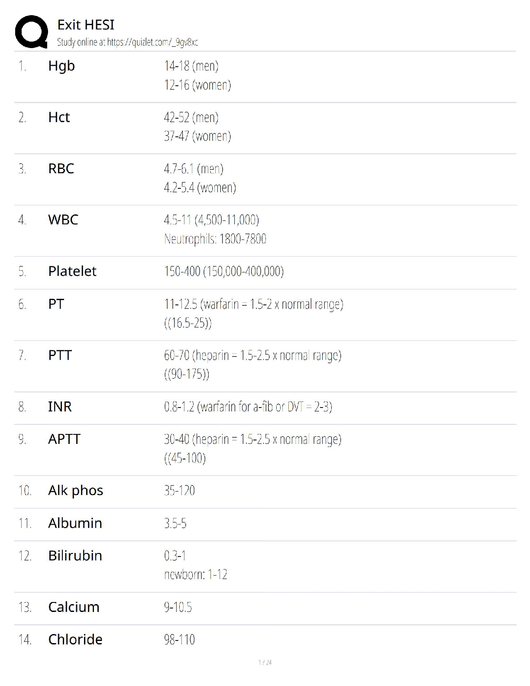Select the Platelet term
The image size is (530, 686).
tap(72, 272)
